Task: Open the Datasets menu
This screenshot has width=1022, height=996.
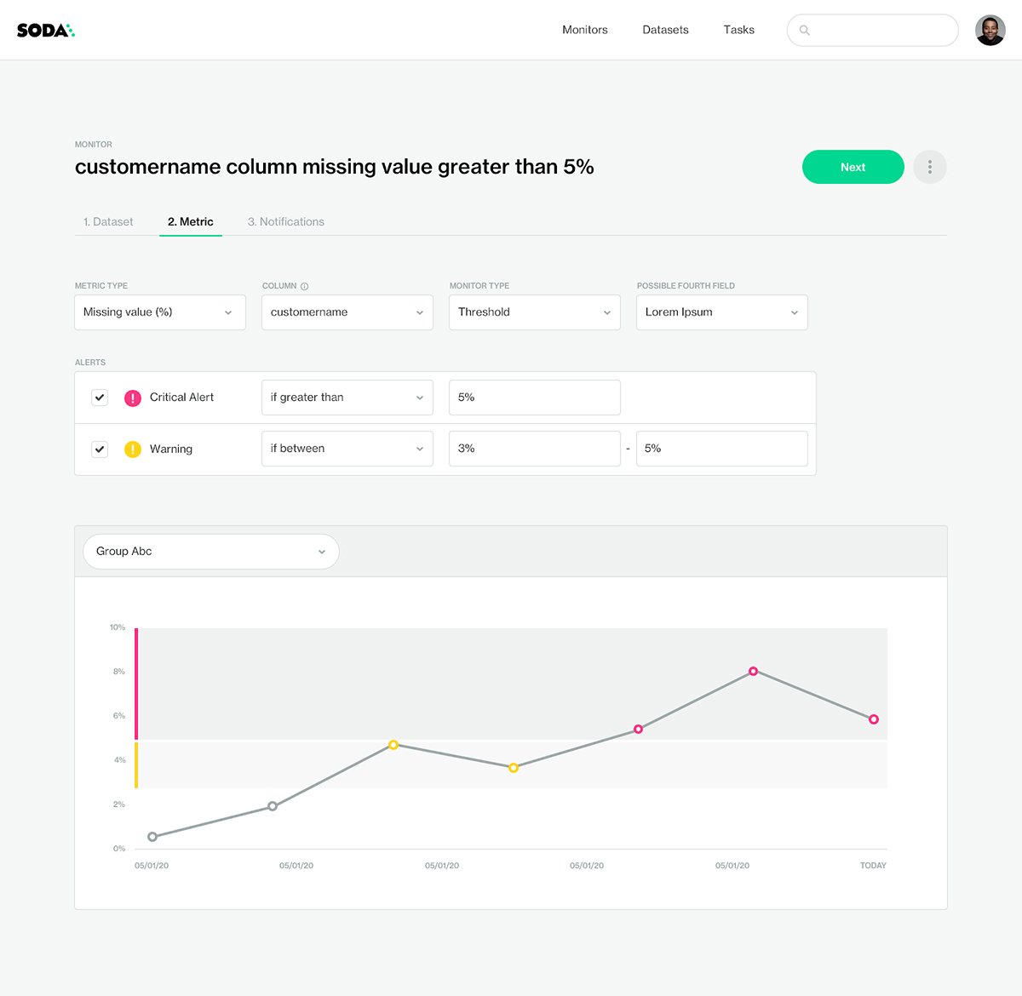Action: pos(665,29)
